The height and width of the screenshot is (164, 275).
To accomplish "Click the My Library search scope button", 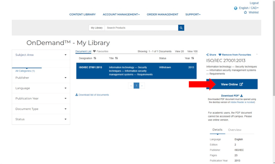I will [x=97, y=28].
